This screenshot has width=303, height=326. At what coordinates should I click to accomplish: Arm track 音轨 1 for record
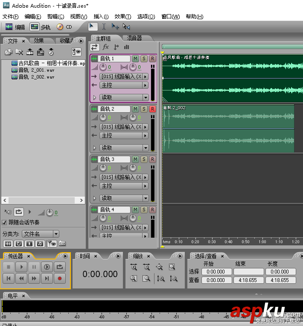click(152, 58)
